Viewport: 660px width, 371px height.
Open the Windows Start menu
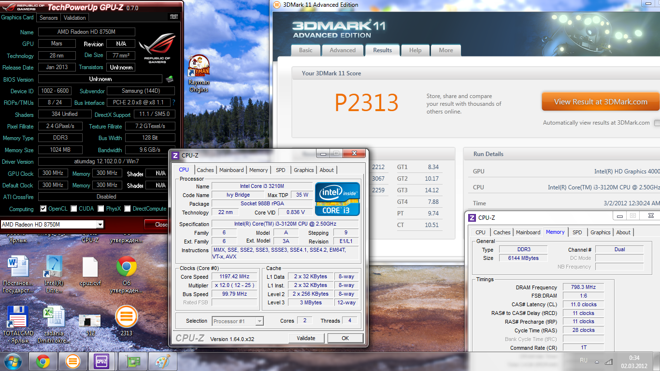click(x=13, y=361)
